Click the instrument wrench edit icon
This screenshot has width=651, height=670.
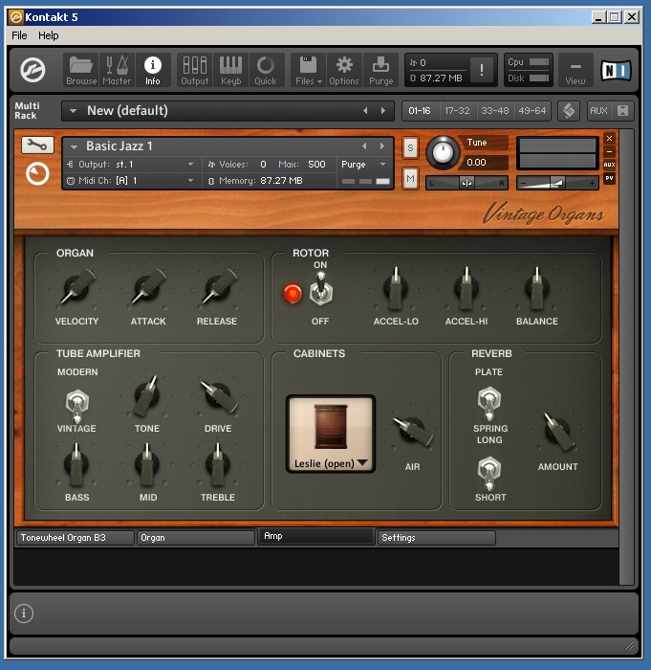click(37, 145)
